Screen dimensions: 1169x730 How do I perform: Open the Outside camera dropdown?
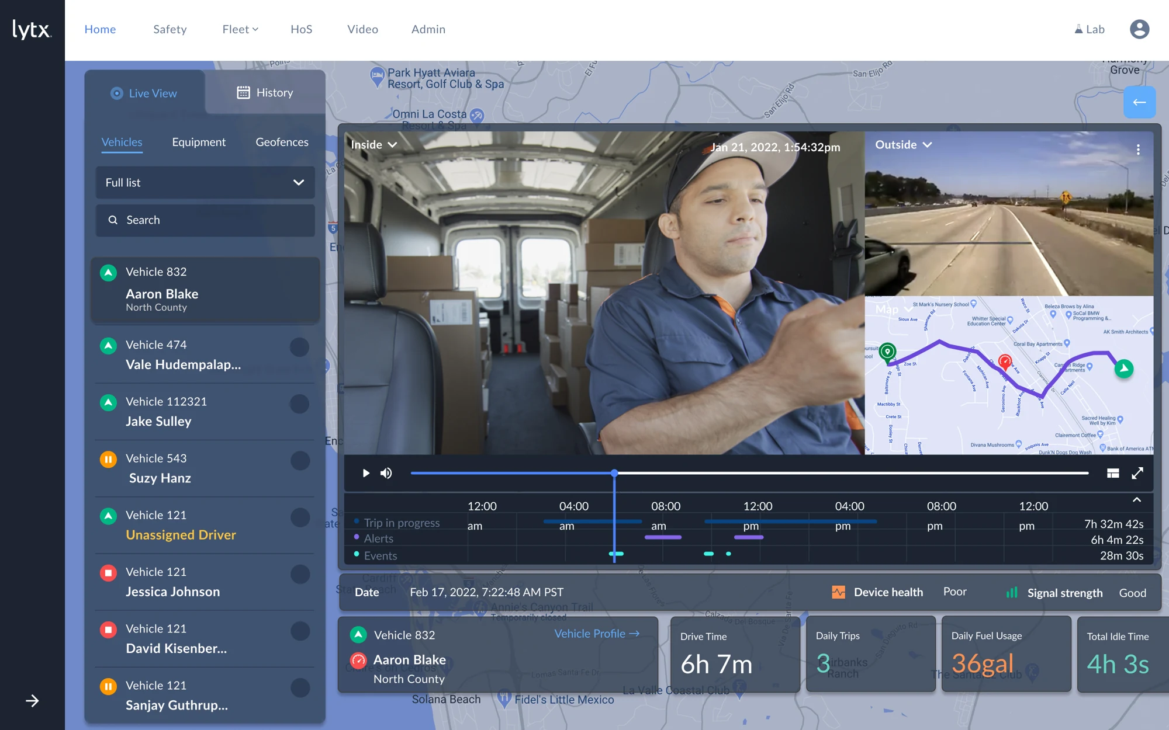(903, 145)
